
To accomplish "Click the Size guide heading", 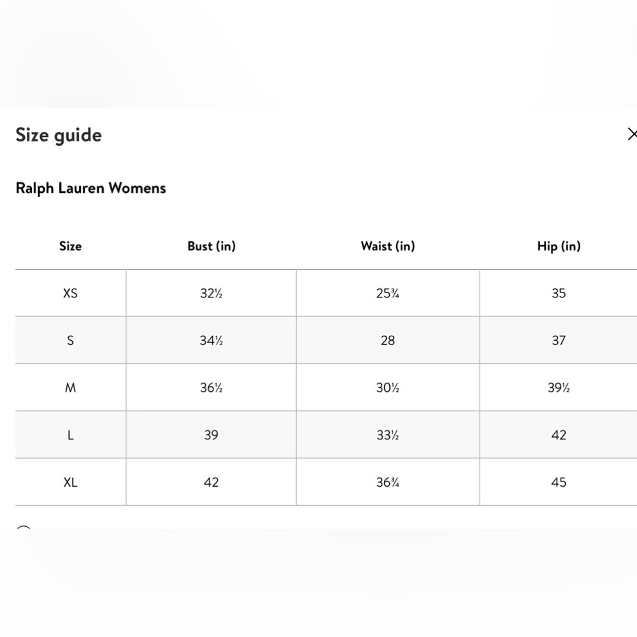I will pos(59,135).
